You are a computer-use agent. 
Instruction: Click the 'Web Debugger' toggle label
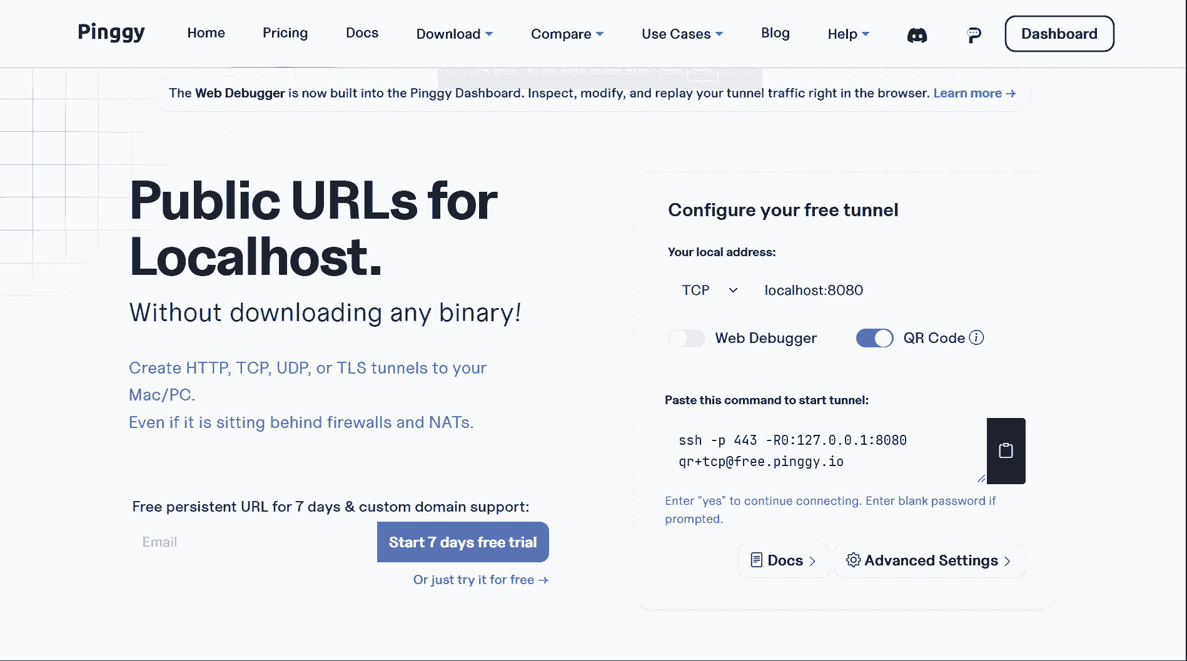766,338
